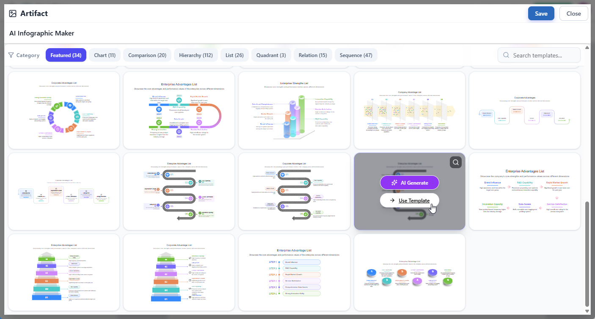Focus the Search templates input field
This screenshot has height=319, width=595.
coord(539,55)
